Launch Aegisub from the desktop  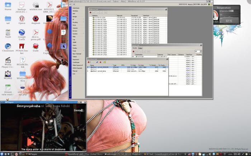point(35,20)
